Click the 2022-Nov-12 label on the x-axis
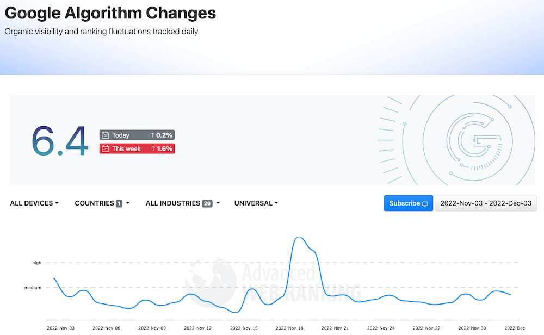Image resolution: width=544 pixels, height=335 pixels. (198, 328)
